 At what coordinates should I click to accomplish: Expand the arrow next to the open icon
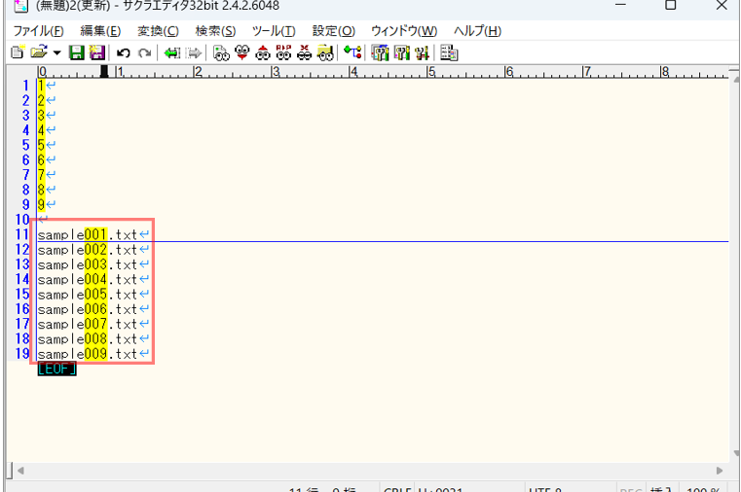(56, 53)
